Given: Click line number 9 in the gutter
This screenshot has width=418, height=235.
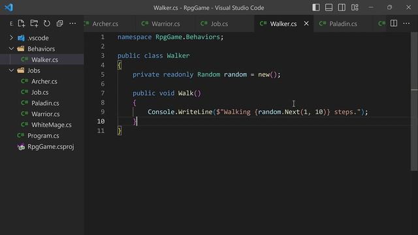Looking at the screenshot, I should 103,112.
